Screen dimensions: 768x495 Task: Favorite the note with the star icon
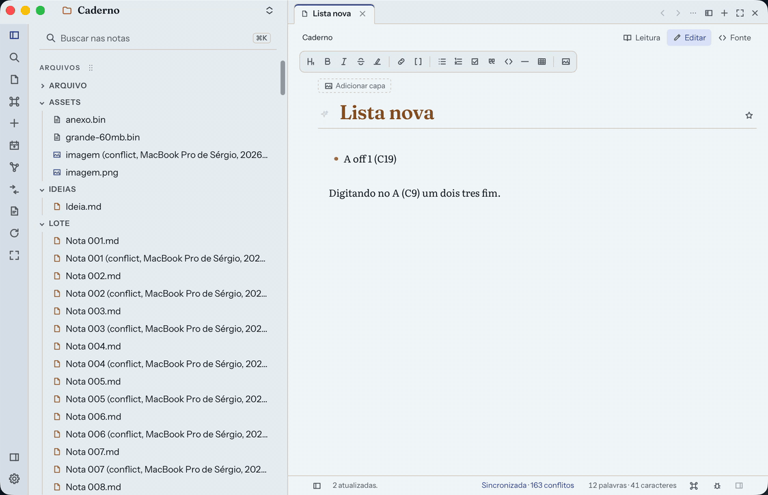point(749,115)
